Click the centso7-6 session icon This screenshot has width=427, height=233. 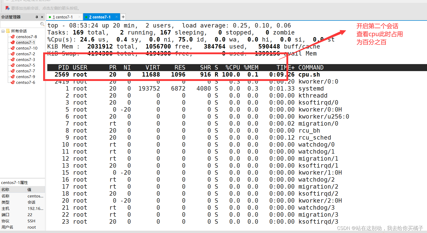point(12,82)
